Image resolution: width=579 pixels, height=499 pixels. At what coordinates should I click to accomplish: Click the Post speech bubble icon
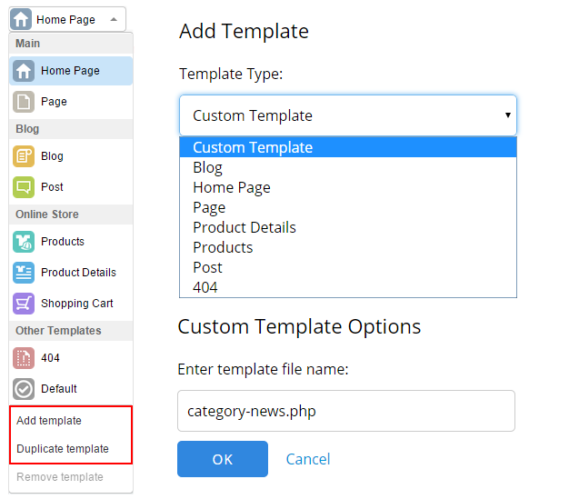[25, 187]
